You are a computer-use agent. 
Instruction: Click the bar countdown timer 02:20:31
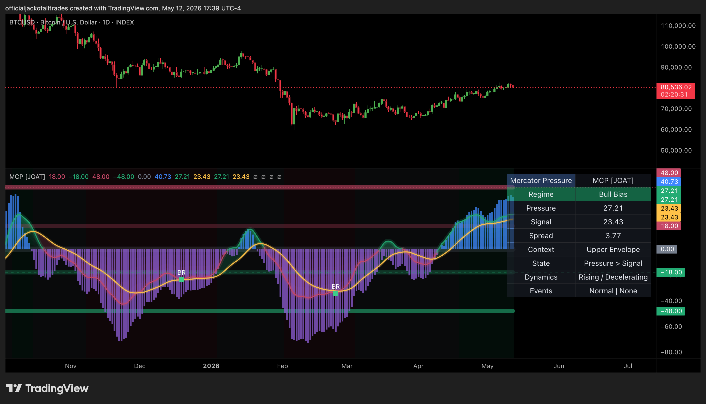point(674,94)
